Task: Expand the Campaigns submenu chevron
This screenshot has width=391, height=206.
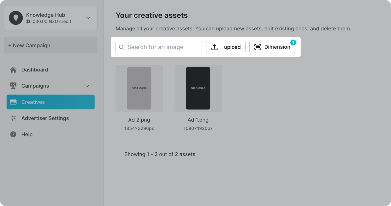Action: 87,86
